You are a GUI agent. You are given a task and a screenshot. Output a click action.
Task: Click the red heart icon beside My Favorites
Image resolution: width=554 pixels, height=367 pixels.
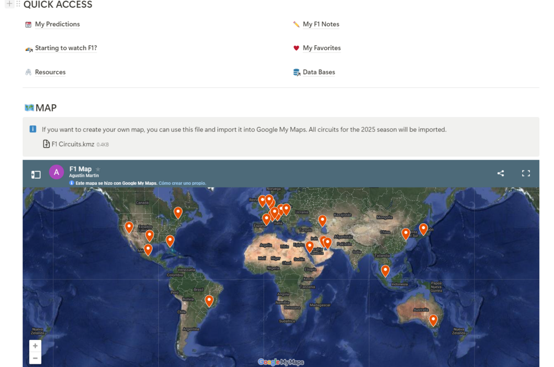[296, 48]
